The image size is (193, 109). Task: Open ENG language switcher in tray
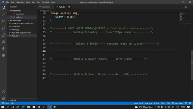tap(177, 107)
